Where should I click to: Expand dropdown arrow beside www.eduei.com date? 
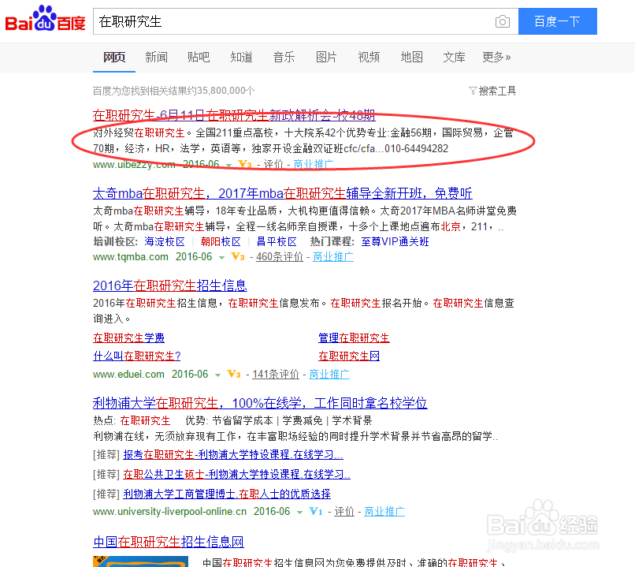(x=217, y=375)
